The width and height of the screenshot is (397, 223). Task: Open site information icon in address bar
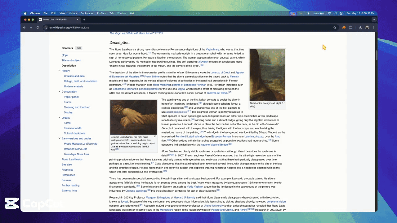(46, 28)
